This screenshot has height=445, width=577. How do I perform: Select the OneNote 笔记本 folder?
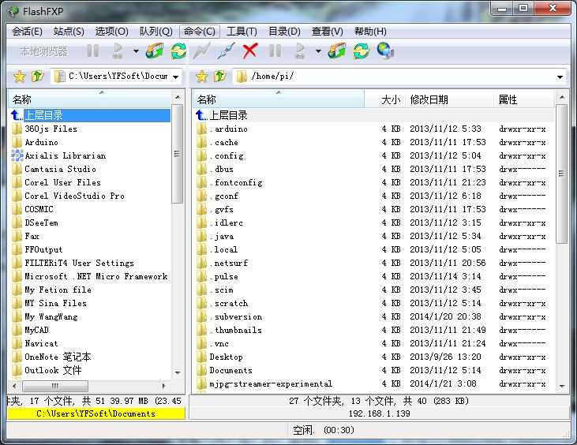point(58,357)
